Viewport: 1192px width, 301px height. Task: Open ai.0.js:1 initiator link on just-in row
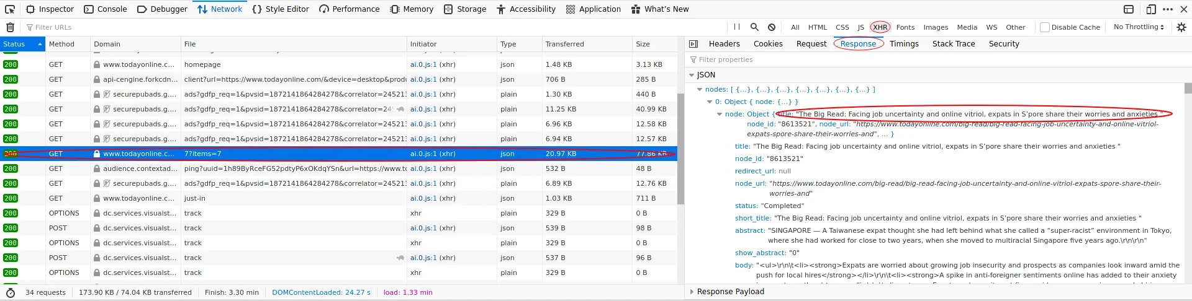[x=423, y=198]
